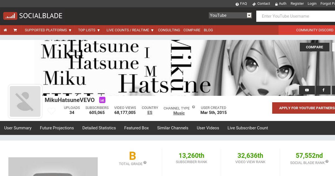The image size is (335, 176).
Task: Switch to the User Videos tab
Action: [208, 128]
